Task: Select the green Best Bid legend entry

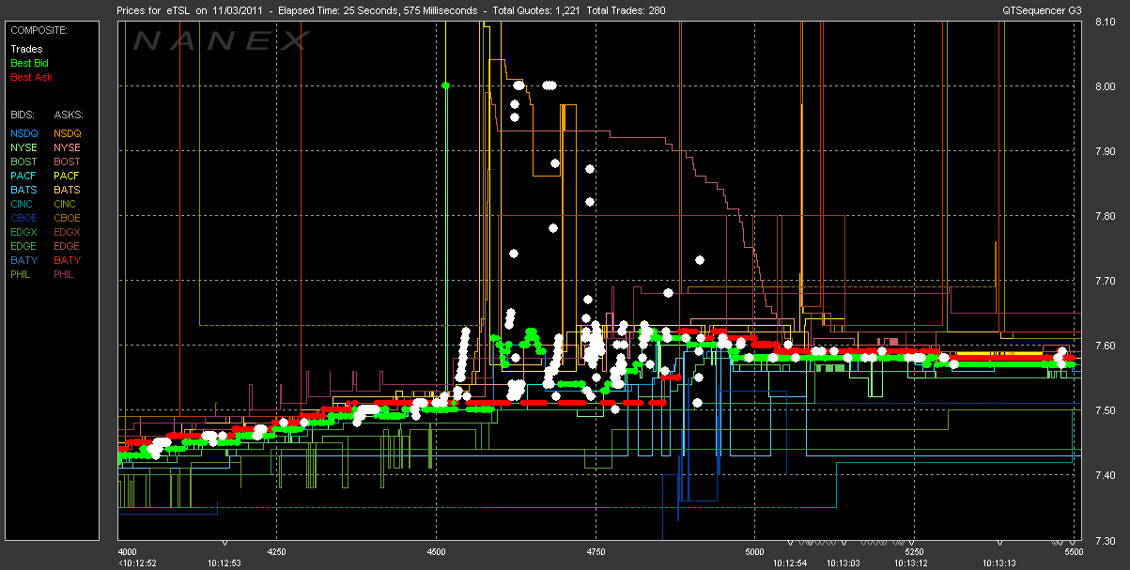Action: 29,63
